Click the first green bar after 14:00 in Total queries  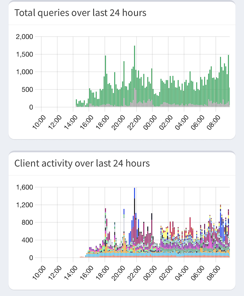[76, 103]
